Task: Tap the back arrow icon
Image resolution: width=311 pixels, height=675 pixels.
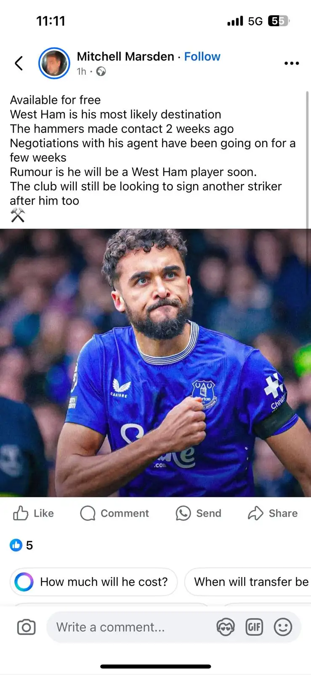Action: [x=19, y=63]
